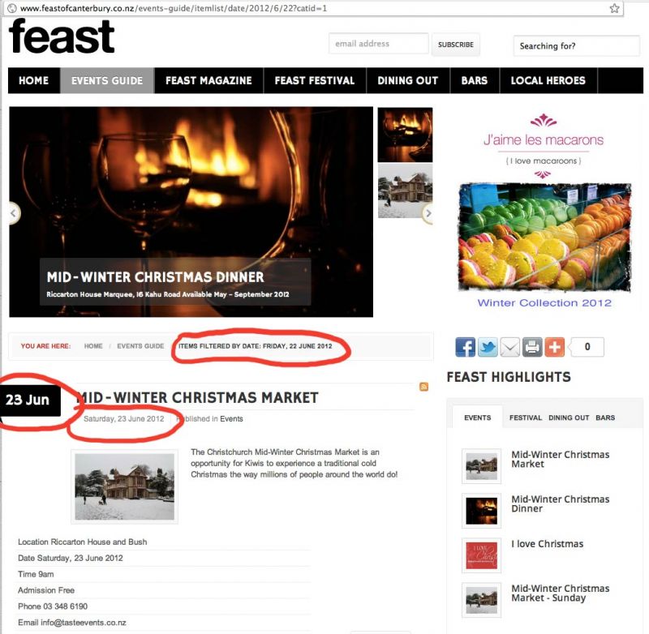Select snowy house slideshow thumbnail
649x634 pixels.
pos(405,191)
